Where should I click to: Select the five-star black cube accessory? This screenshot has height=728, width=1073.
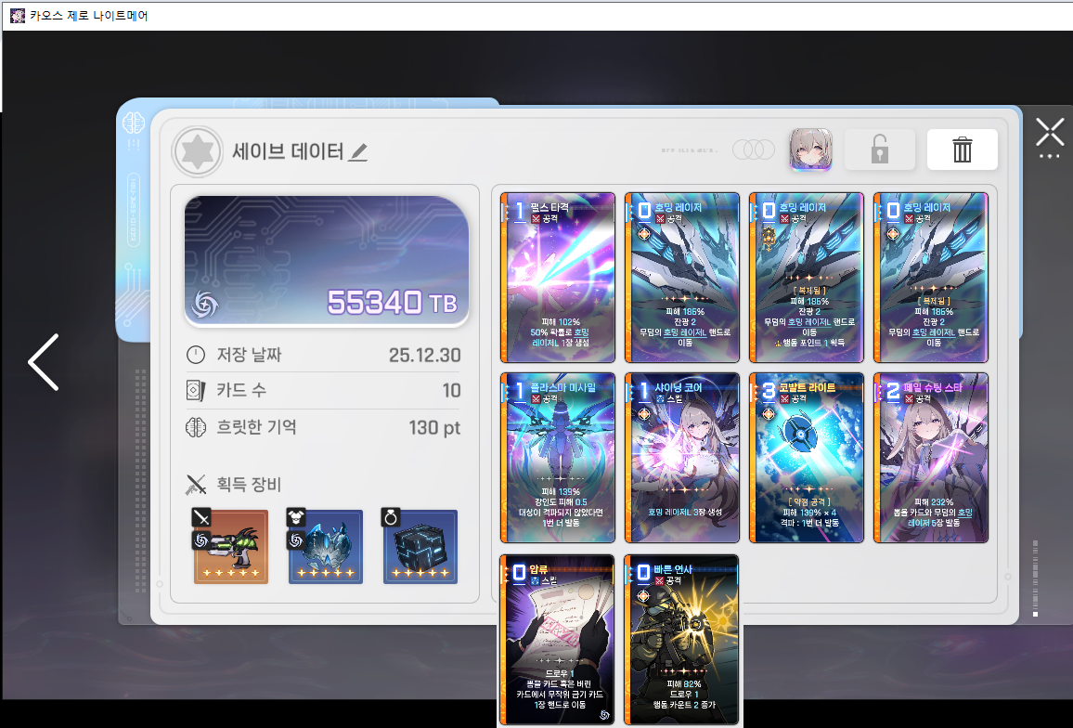420,547
